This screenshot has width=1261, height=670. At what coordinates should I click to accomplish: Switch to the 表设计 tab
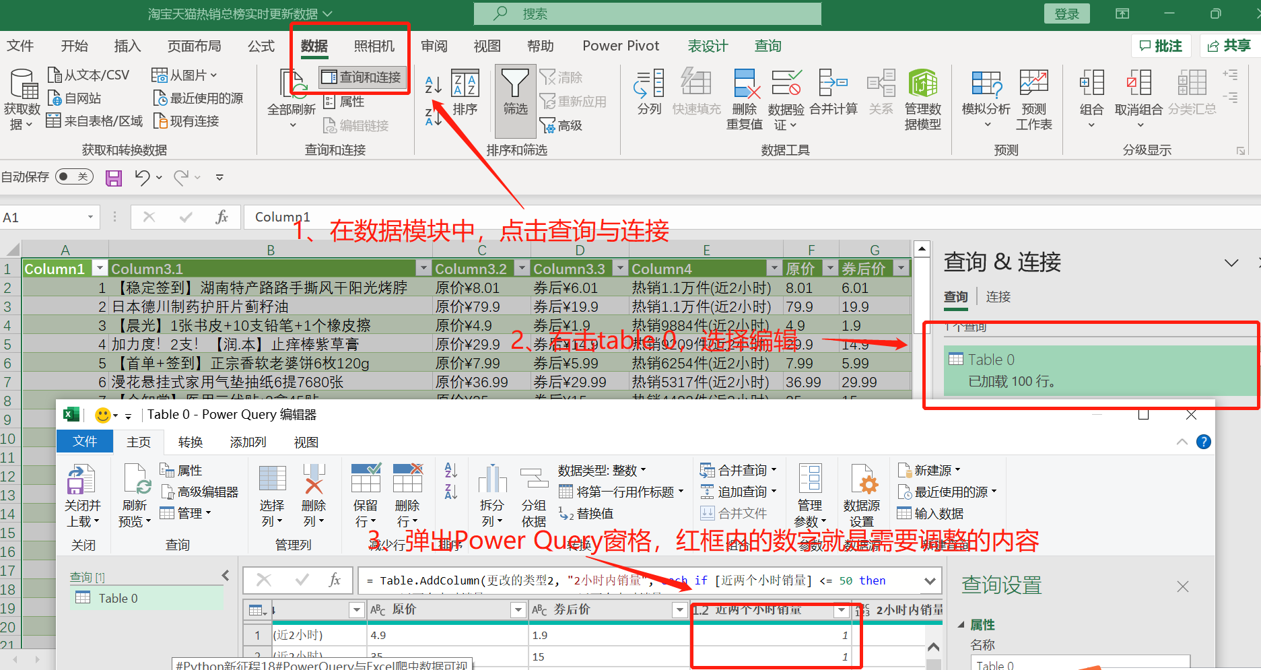click(x=708, y=46)
